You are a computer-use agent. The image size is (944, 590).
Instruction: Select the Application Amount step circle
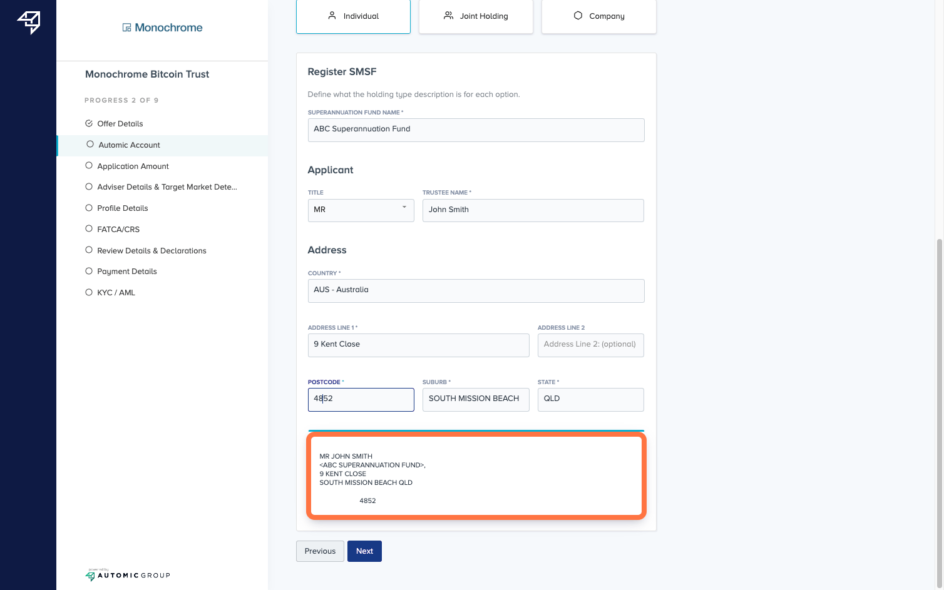[89, 166]
